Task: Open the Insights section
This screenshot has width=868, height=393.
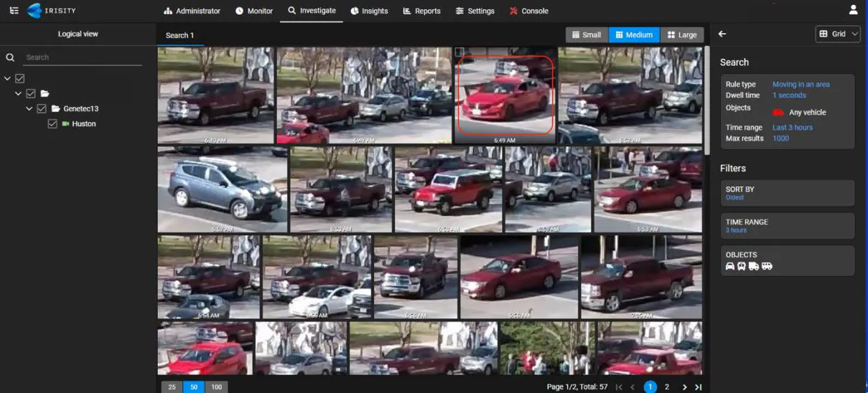Action: click(369, 11)
